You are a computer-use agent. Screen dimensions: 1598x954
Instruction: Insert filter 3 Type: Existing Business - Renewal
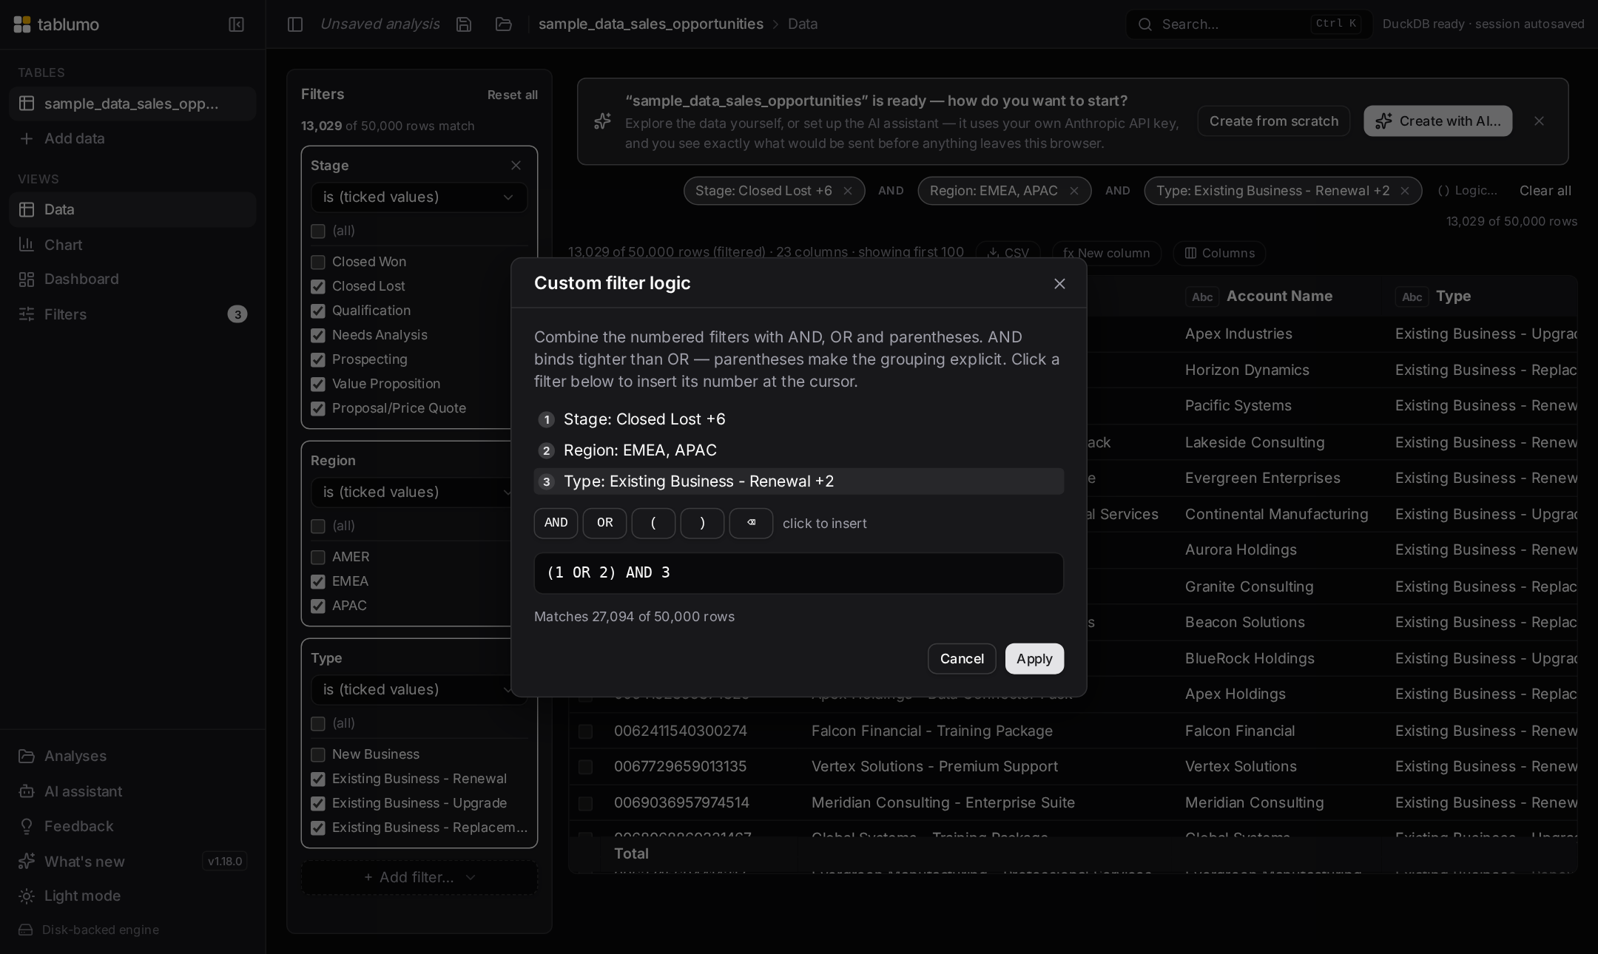[798, 481]
